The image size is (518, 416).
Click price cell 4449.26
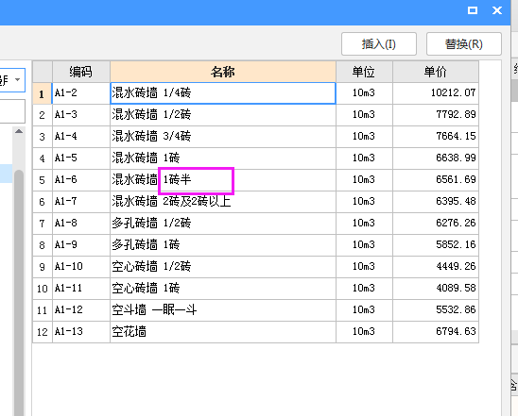[436, 267]
